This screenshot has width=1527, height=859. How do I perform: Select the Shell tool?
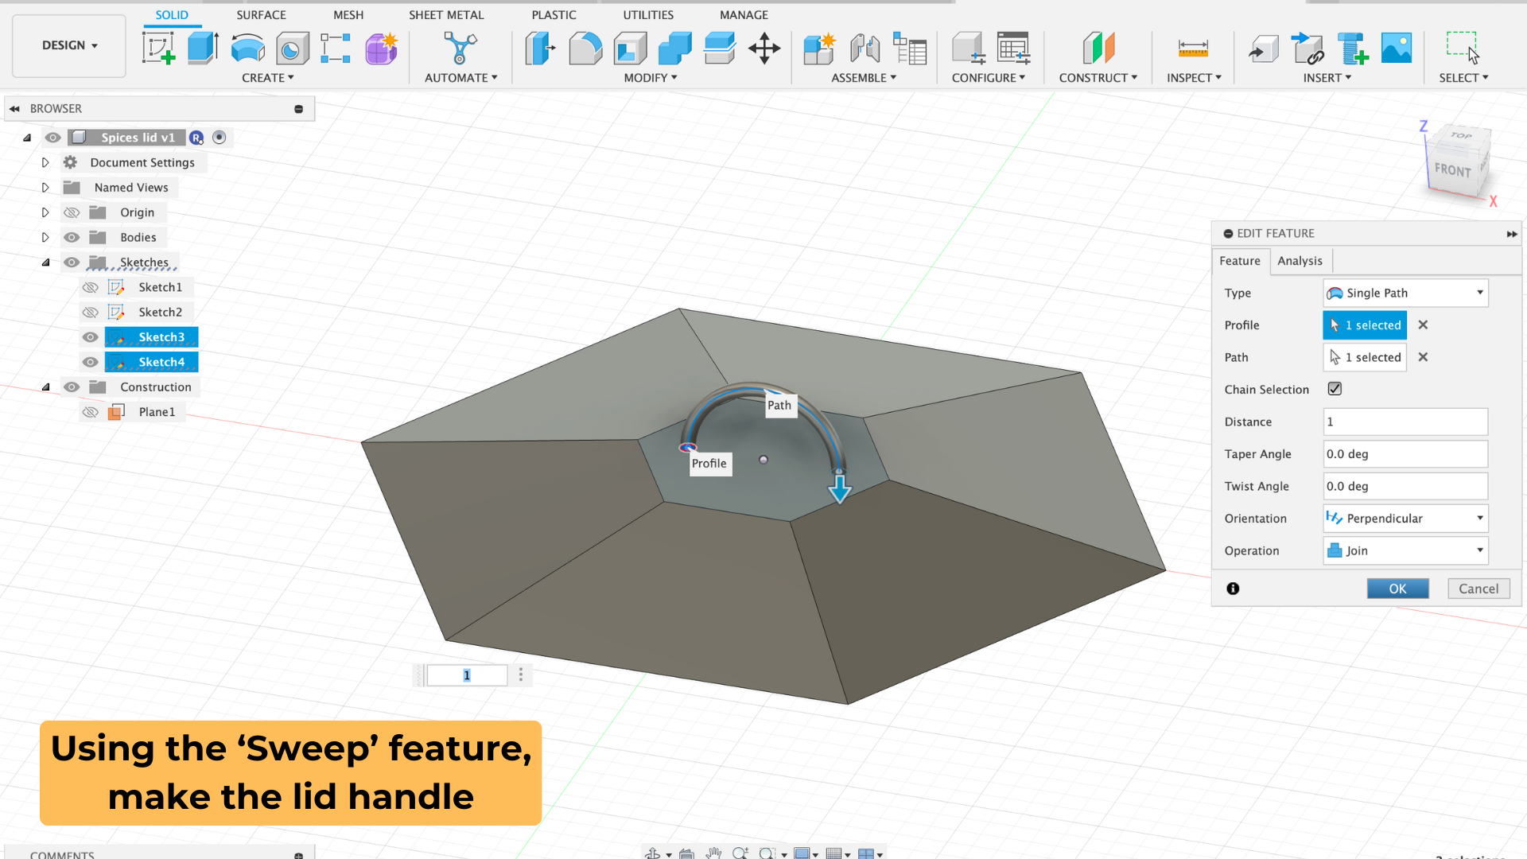pos(631,49)
